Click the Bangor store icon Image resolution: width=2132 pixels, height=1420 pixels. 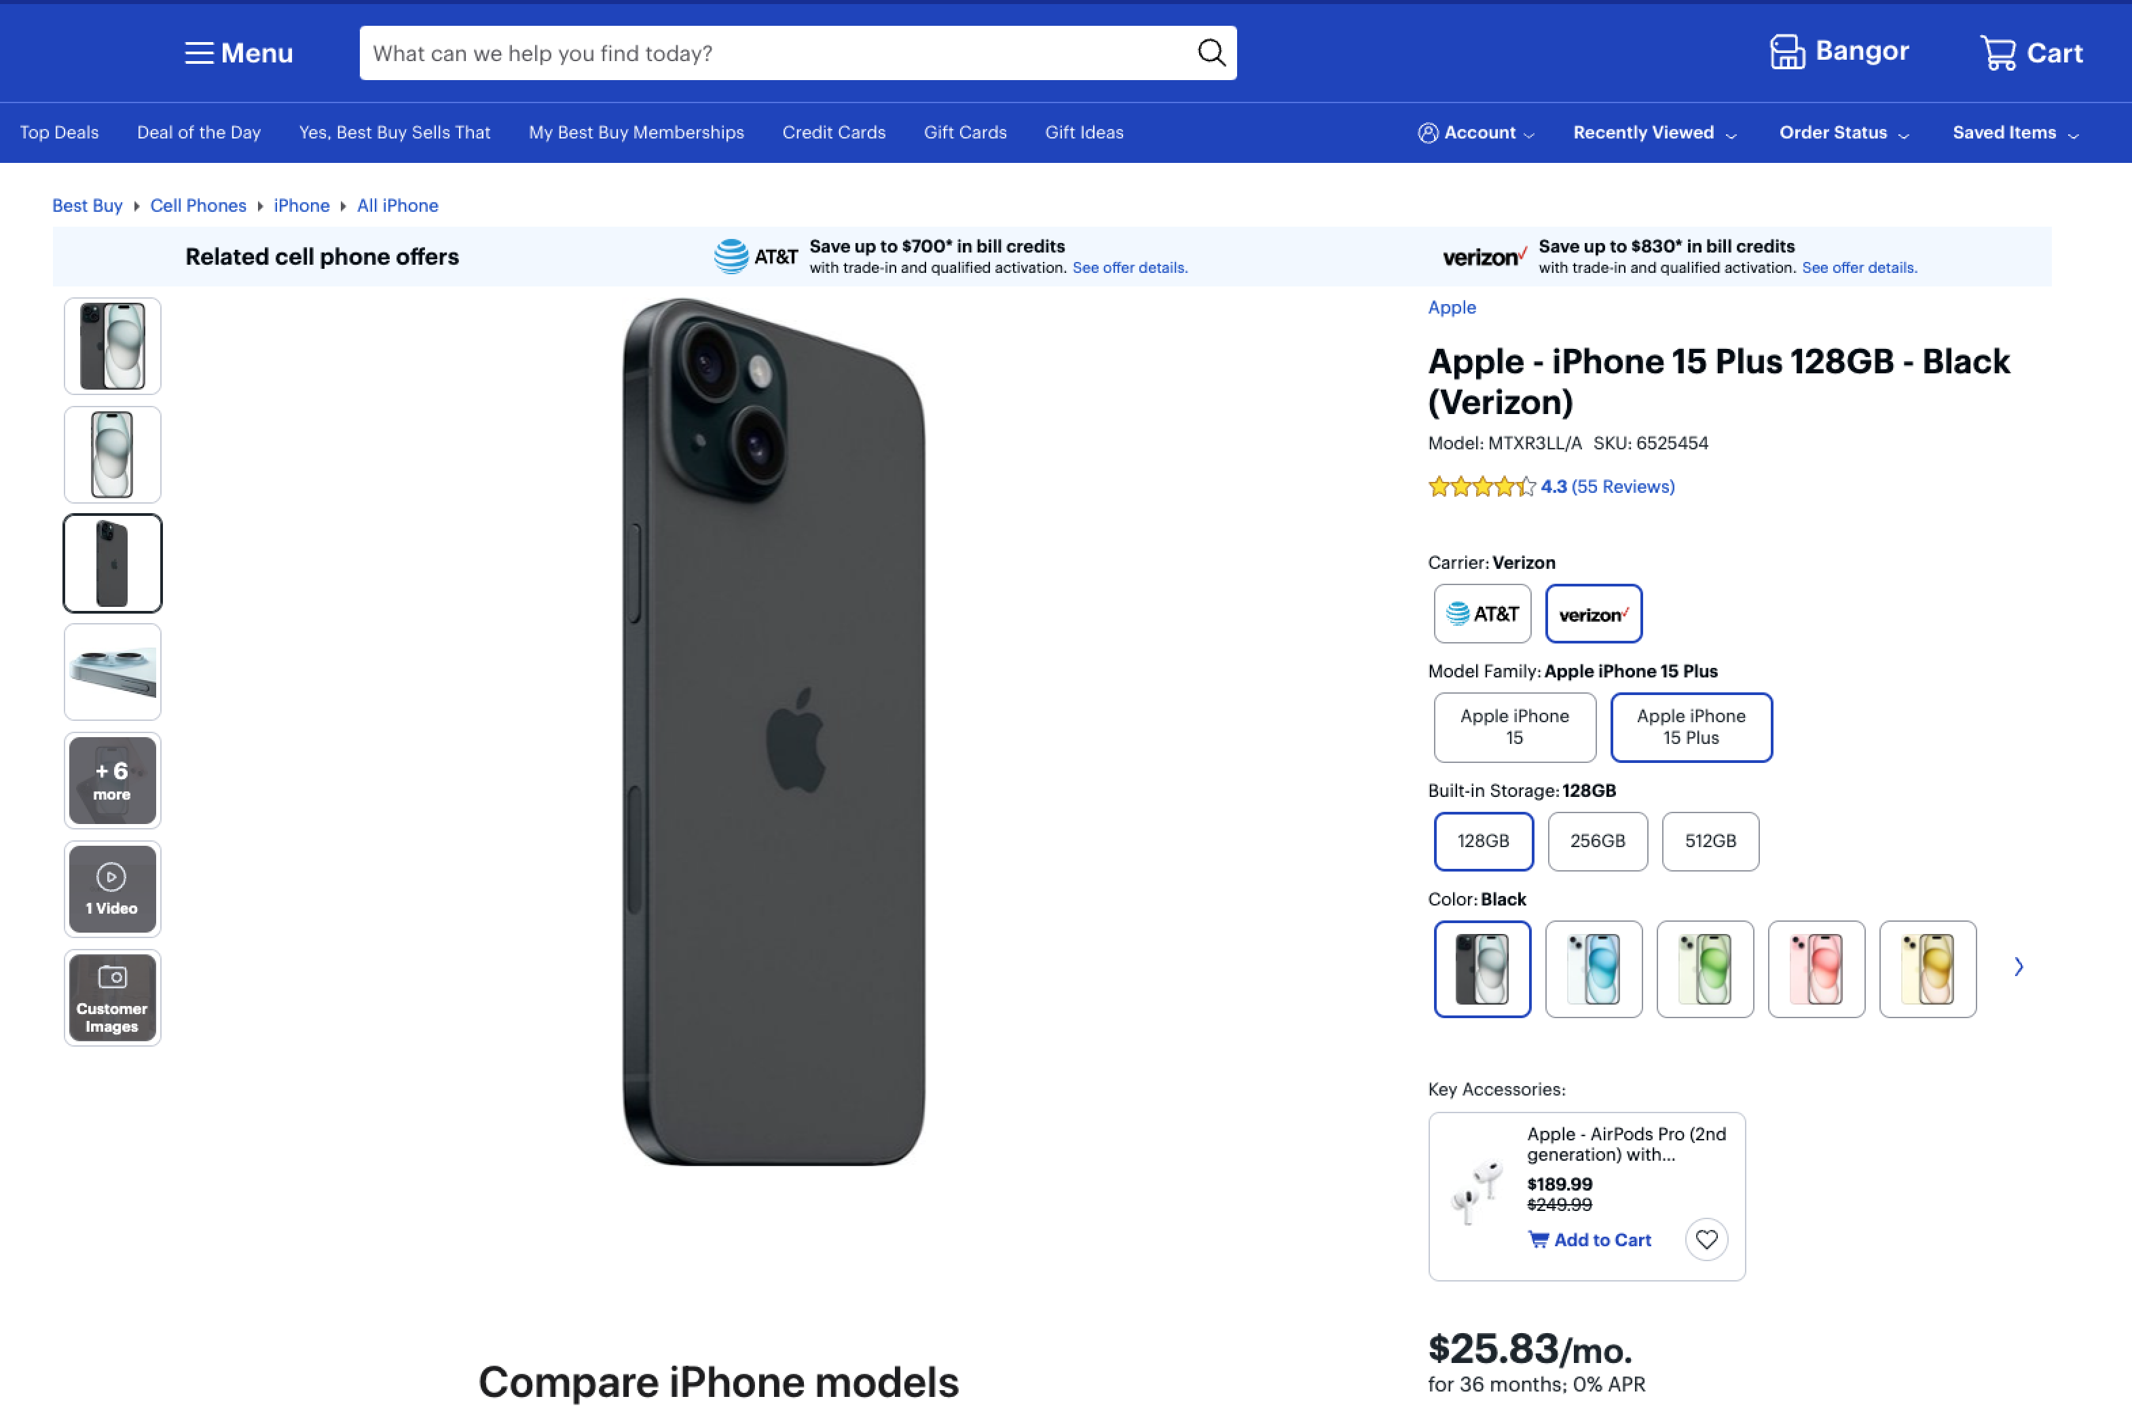[x=1787, y=52]
